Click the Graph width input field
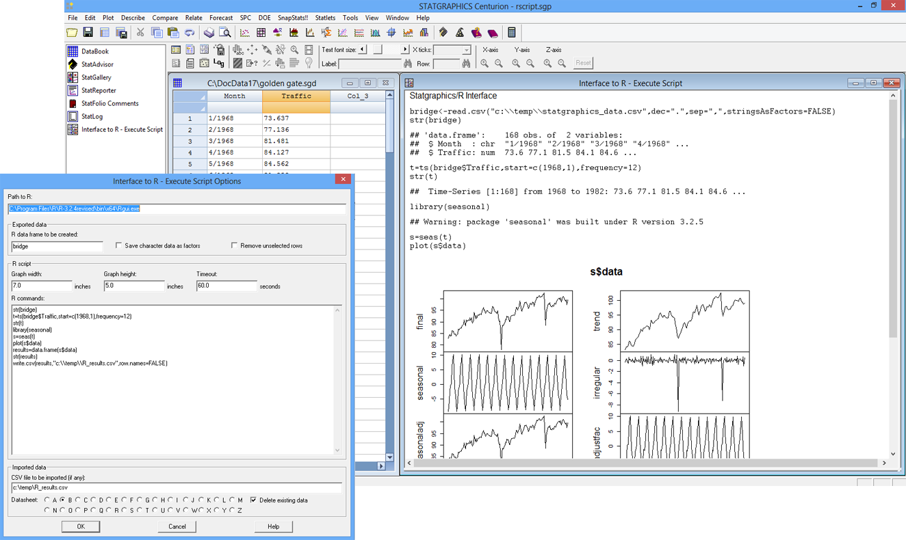The image size is (906, 540). pos(42,286)
